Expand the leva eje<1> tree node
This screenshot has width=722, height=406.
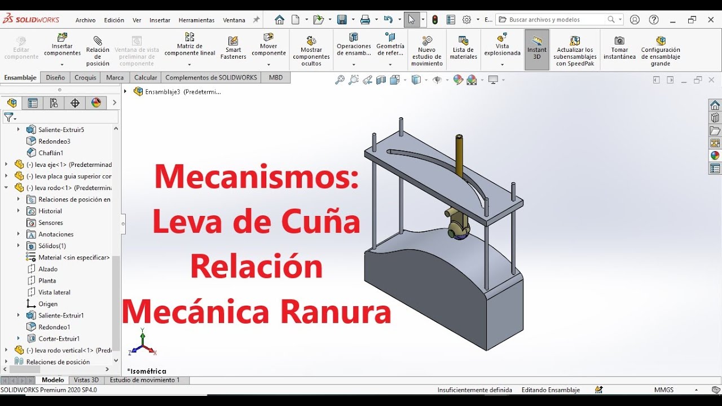click(6, 165)
